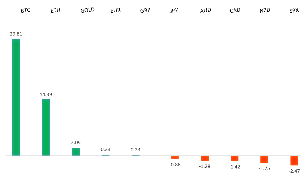Select the orange CAD bar
Image resolution: width=301 pixels, height=182 pixels.
point(235,159)
